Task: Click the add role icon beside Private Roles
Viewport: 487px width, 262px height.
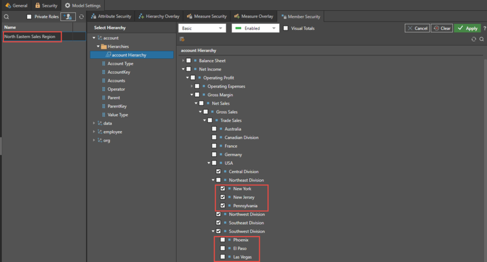Action: (x=68, y=17)
